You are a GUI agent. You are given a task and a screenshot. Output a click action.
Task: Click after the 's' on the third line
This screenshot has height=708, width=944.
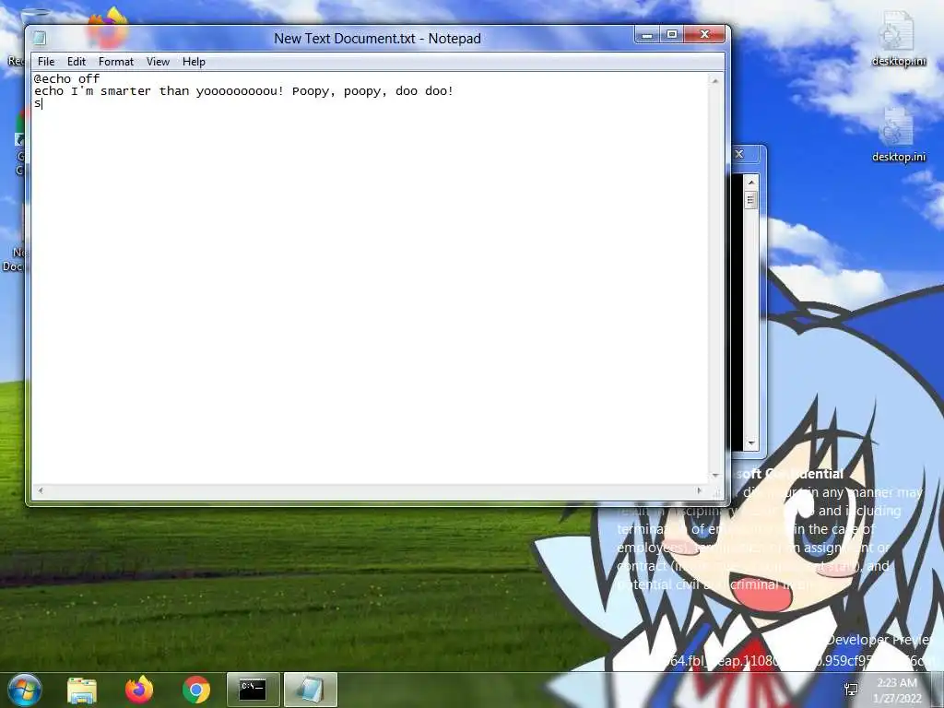pos(42,103)
